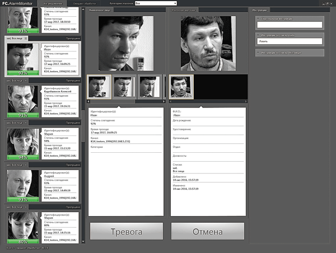Screen dimensions: 336x253
Task: Click the Канал value K14_testers in detected details
Action: 110,142
